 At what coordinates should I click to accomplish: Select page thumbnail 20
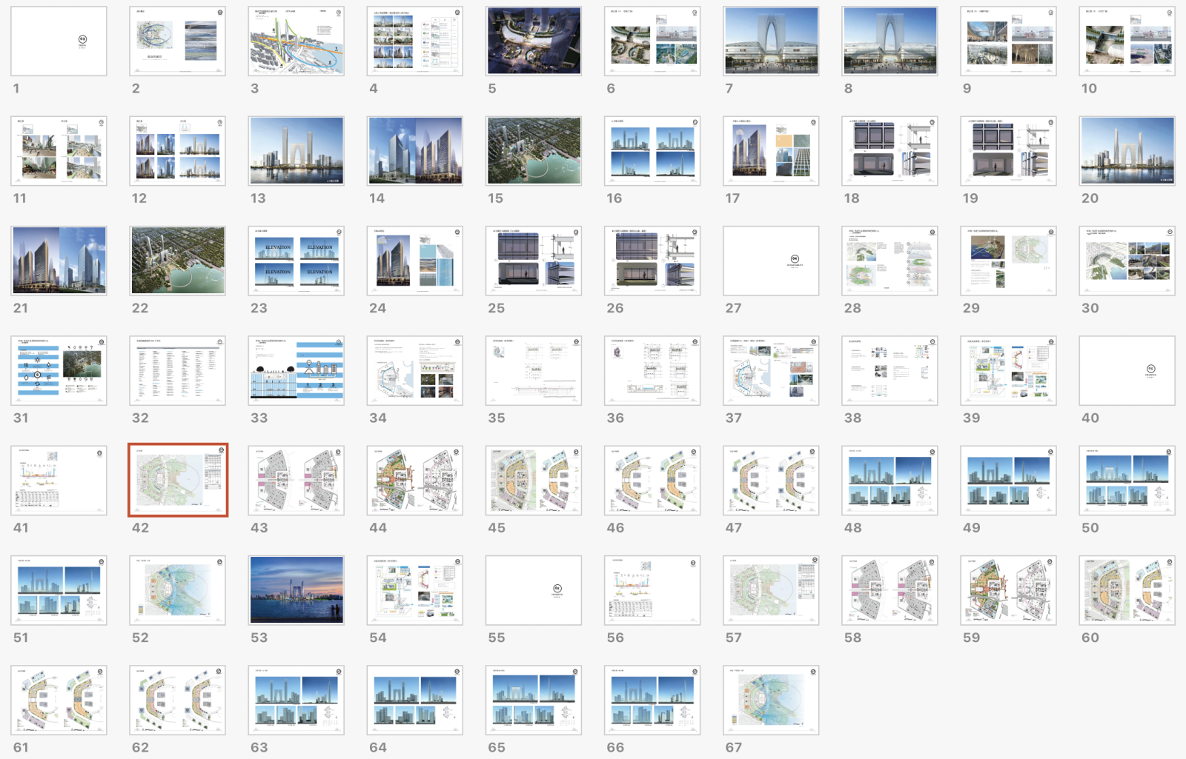pos(1127,151)
